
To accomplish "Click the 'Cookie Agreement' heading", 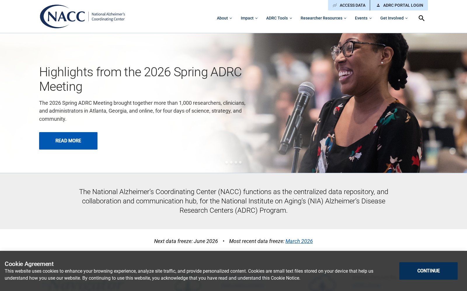I will click(x=29, y=264).
